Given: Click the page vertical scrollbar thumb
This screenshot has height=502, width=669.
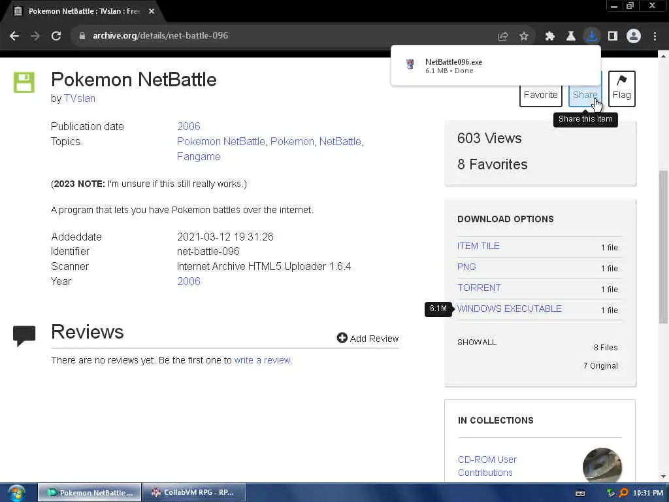Looking at the screenshot, I should pyautogui.click(x=663, y=246).
